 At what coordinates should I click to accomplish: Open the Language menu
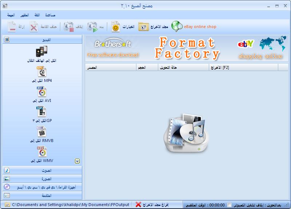[x=37, y=15]
